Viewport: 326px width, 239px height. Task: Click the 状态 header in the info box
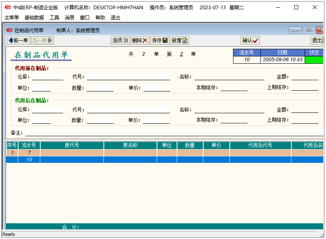pos(314,52)
